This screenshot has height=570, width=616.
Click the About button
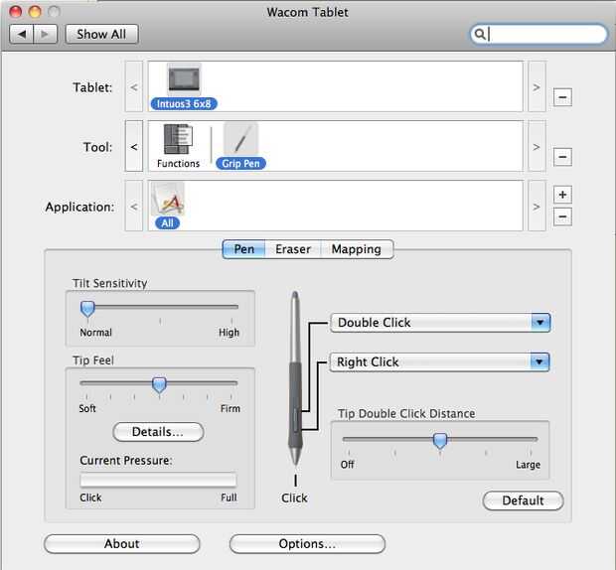(x=122, y=544)
